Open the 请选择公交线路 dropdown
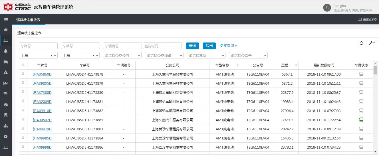Viewport: 379px width, 156px height. tap(164, 55)
